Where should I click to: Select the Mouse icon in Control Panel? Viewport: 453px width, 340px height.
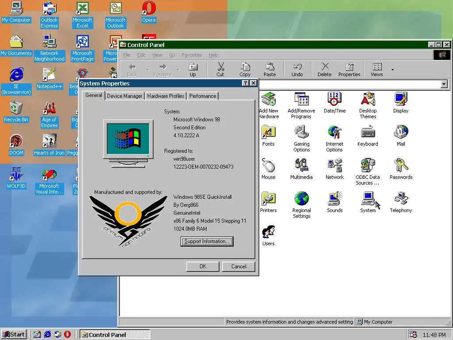coord(269,169)
